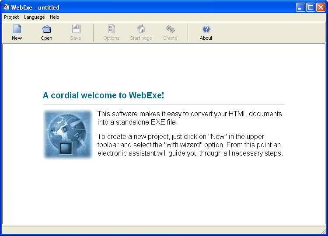Select the Start page house icon
The width and height of the screenshot is (328, 236).
pos(141,29)
